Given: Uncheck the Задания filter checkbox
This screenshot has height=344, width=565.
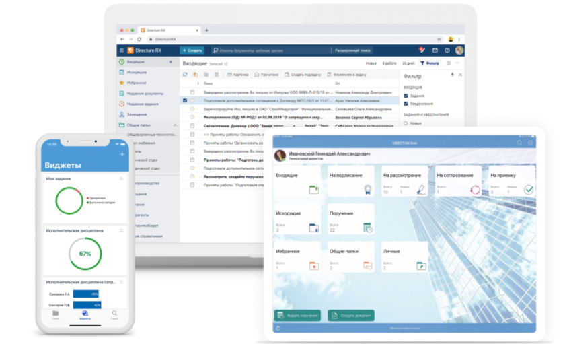Looking at the screenshot, I should [406, 96].
